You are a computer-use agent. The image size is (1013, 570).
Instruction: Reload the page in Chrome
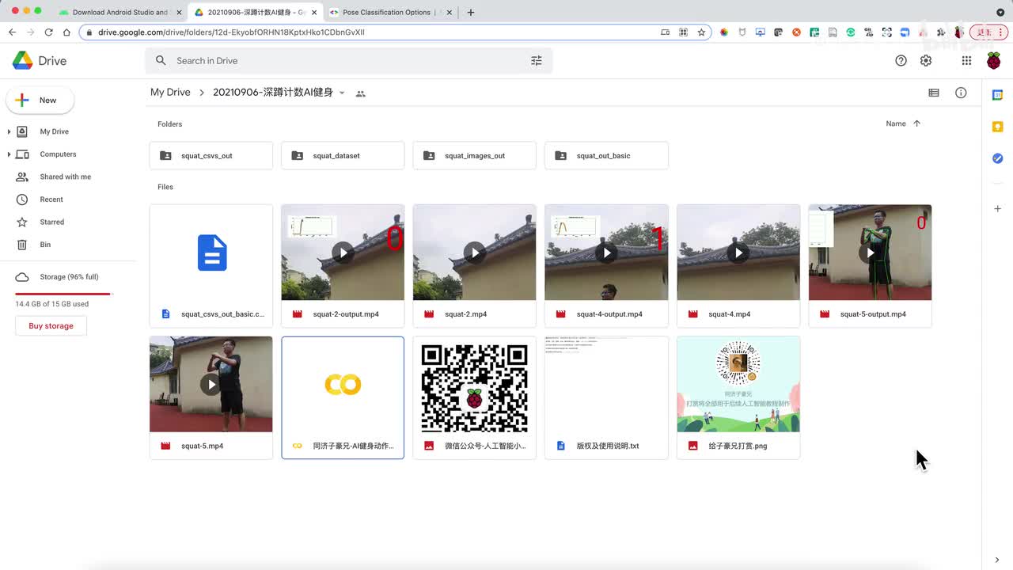pos(48,32)
